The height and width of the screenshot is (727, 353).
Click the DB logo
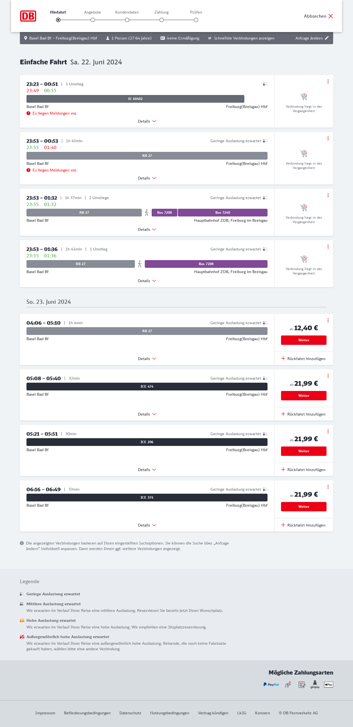pyautogui.click(x=28, y=16)
